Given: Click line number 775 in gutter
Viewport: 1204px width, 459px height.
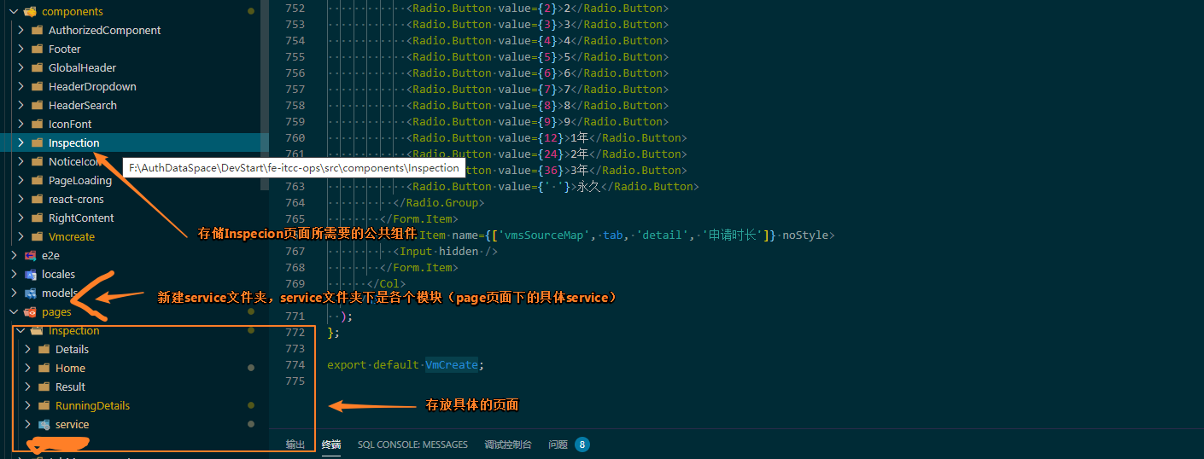Looking at the screenshot, I should point(294,381).
